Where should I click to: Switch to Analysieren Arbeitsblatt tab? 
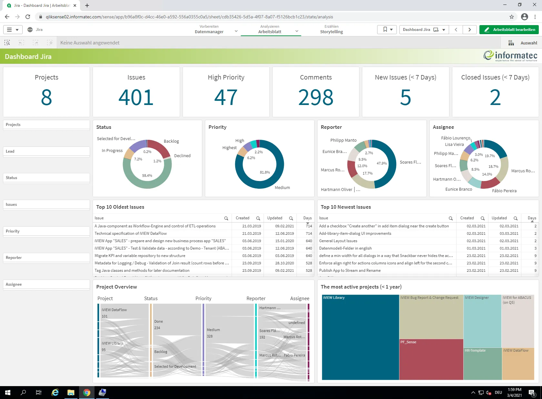click(270, 29)
